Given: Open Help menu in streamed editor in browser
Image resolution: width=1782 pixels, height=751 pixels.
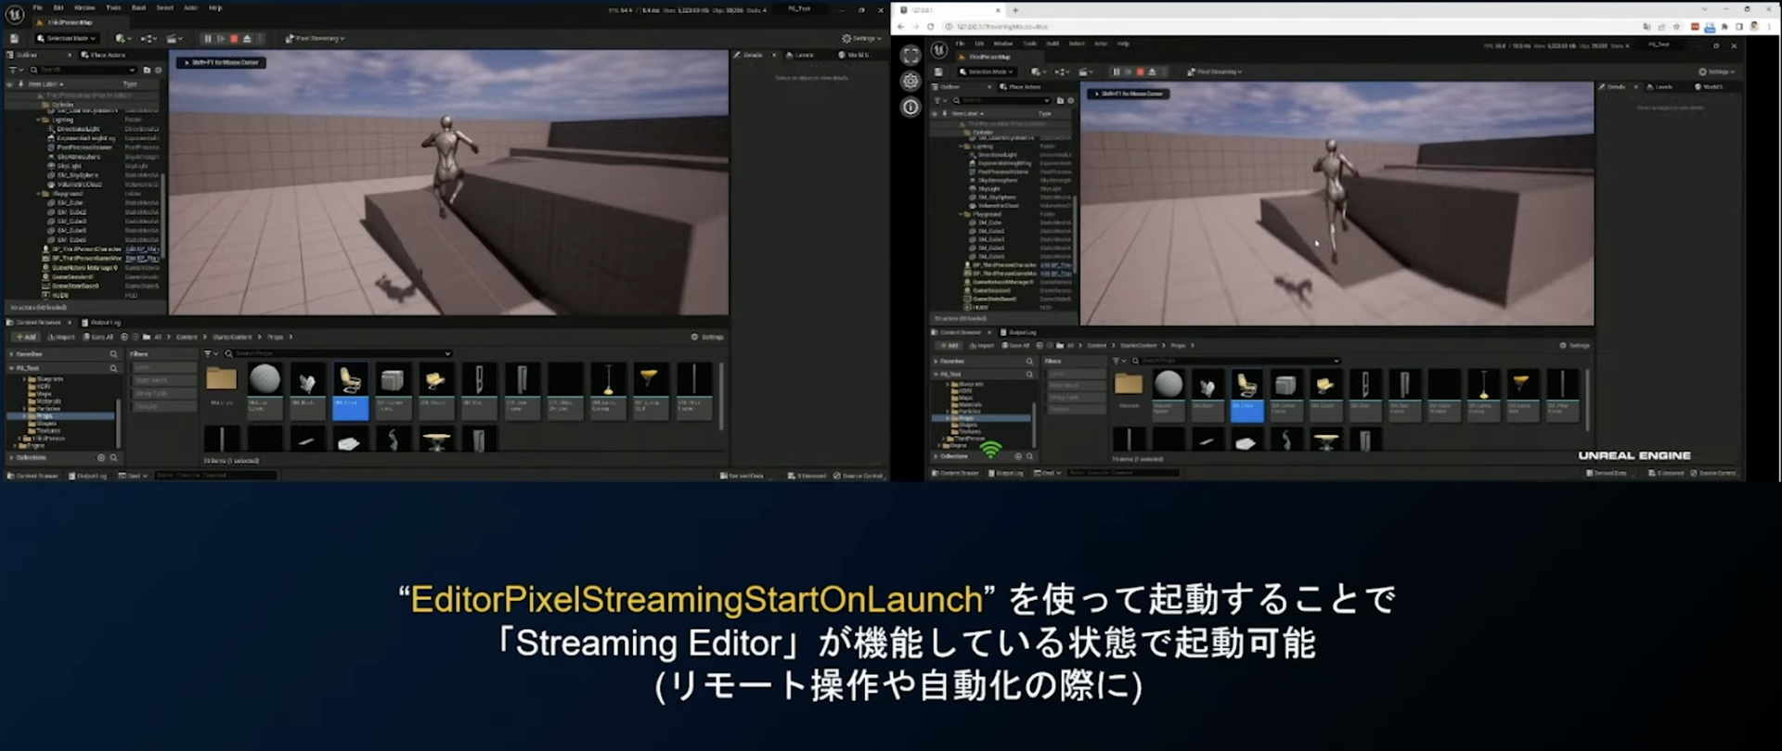Looking at the screenshot, I should (1123, 44).
